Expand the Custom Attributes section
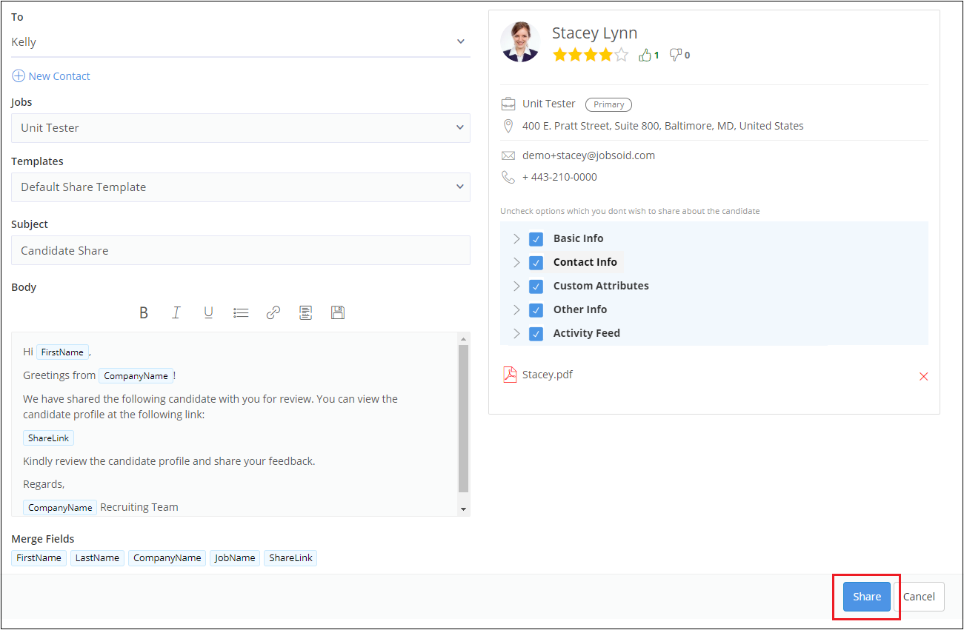The width and height of the screenshot is (964, 630). (x=516, y=286)
